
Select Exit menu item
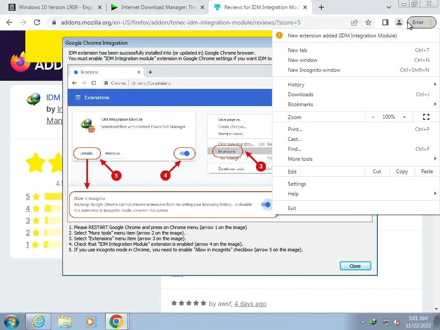[356, 208]
